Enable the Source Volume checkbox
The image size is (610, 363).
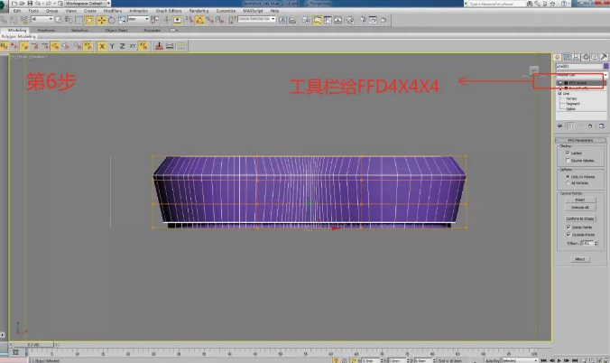567,160
